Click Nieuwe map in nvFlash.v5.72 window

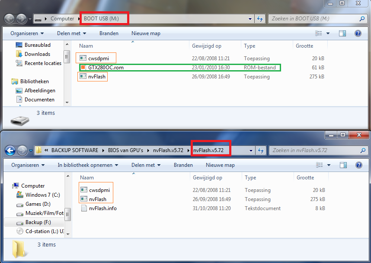[x=220, y=165]
